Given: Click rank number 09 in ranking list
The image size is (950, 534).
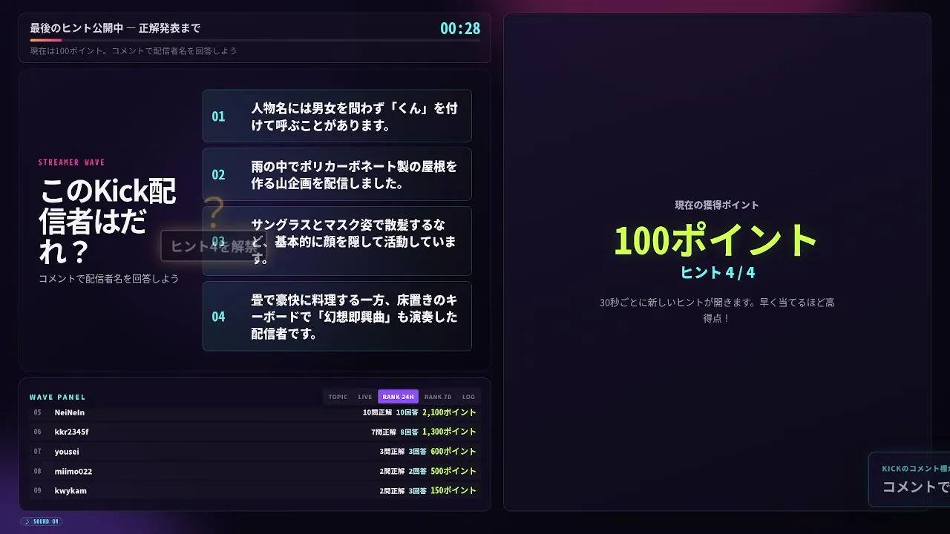Looking at the screenshot, I should pos(37,491).
